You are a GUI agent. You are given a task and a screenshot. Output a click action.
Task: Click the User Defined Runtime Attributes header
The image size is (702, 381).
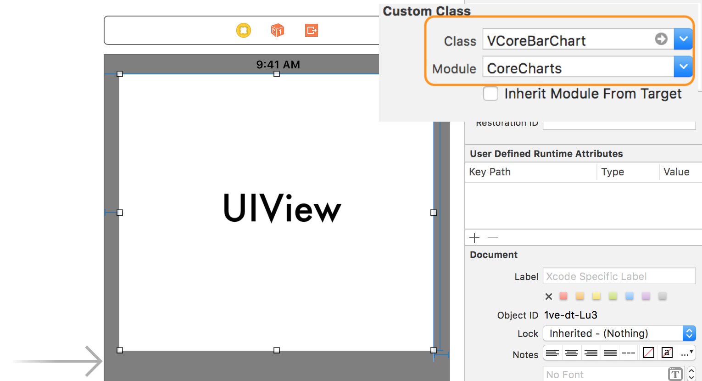[546, 154]
